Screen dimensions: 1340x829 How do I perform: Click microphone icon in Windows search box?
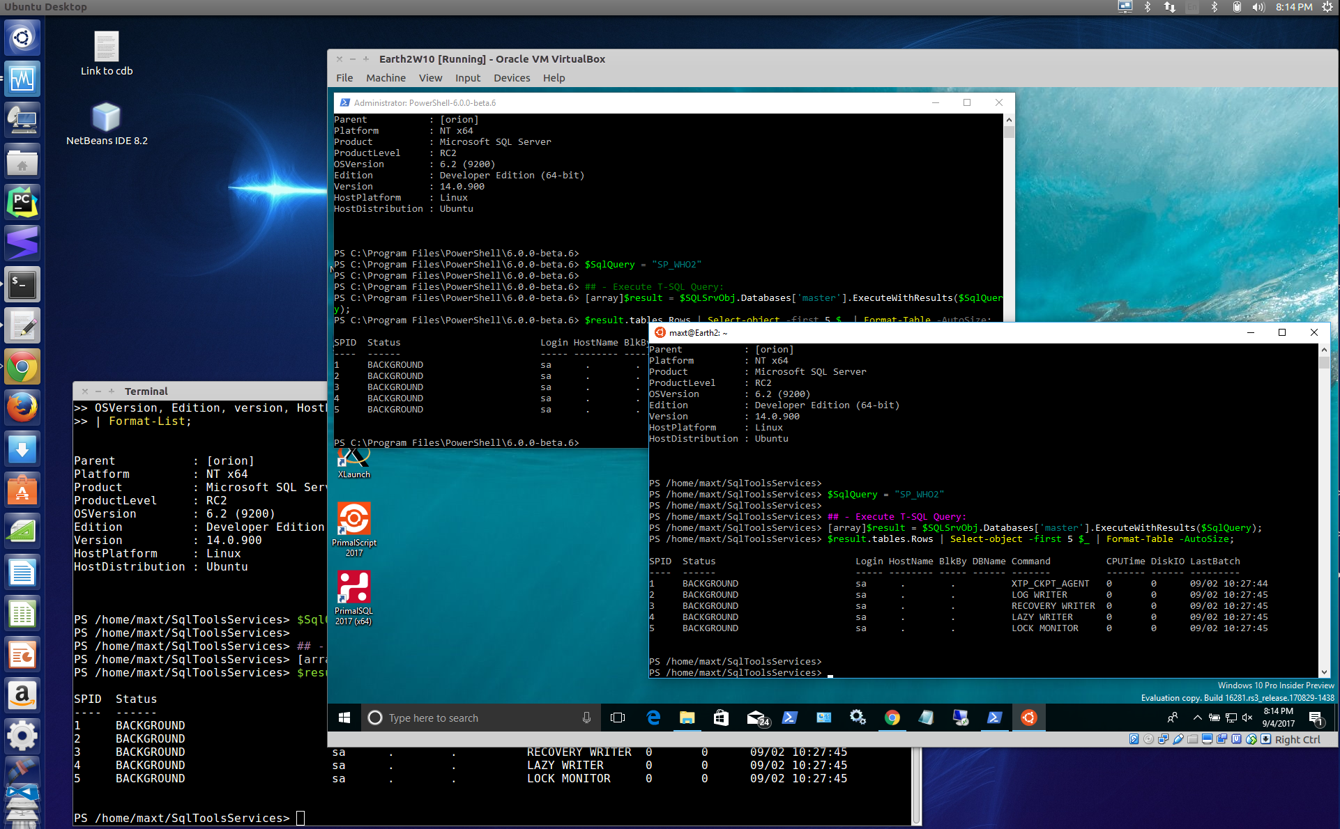(x=586, y=718)
